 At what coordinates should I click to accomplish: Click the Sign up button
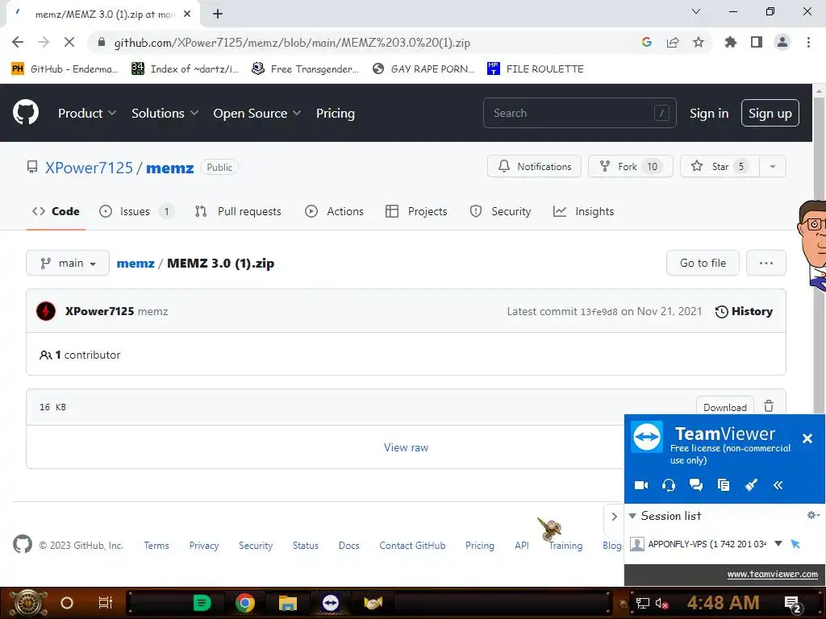point(770,113)
